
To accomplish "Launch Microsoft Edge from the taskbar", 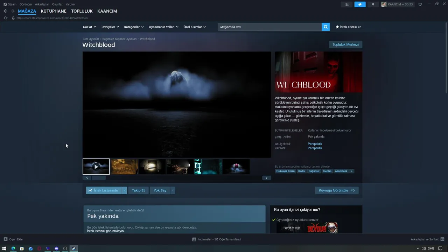I will pos(13,248).
